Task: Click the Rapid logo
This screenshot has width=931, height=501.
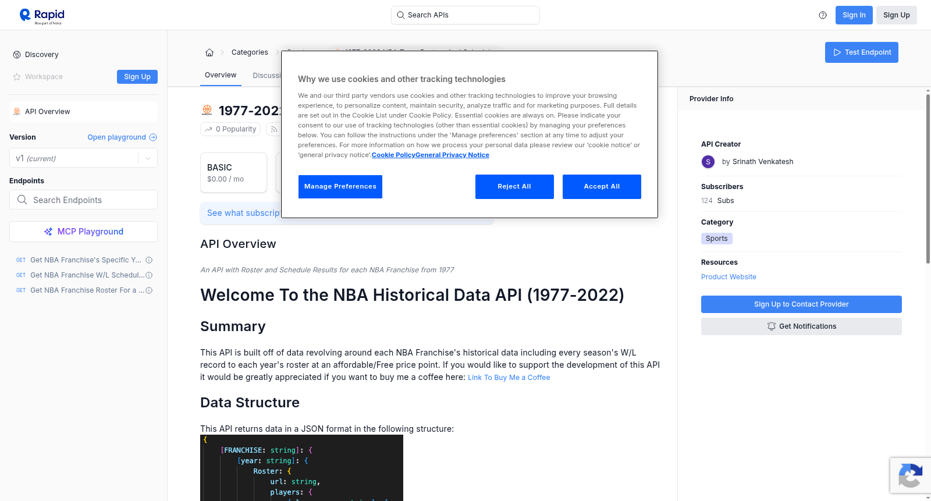Action: pyautogui.click(x=42, y=16)
